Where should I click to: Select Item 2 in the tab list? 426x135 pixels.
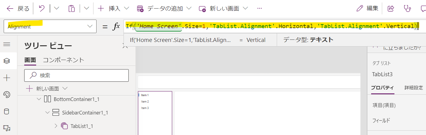(145, 102)
